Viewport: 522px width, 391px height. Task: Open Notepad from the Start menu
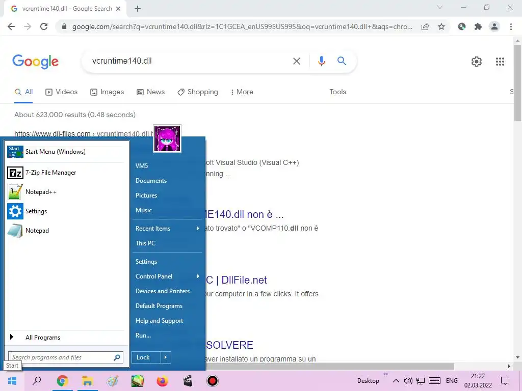coord(66,231)
